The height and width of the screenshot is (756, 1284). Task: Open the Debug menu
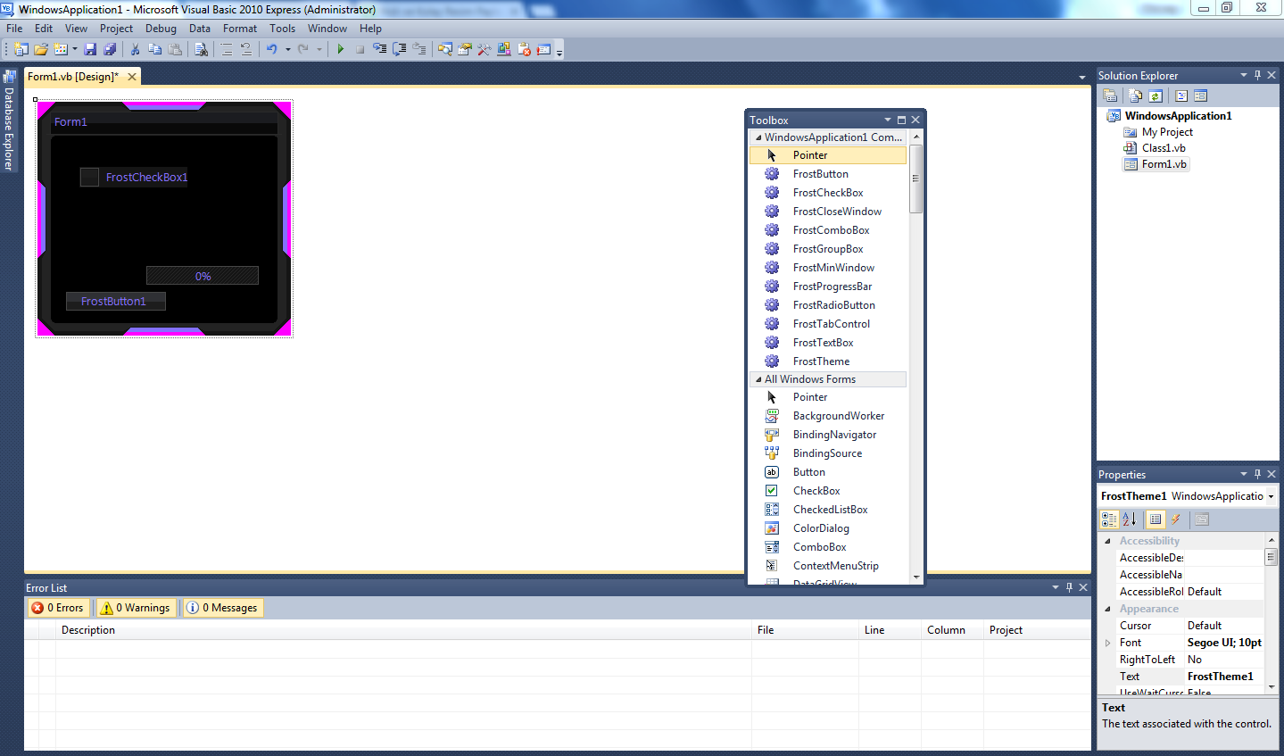[161, 29]
